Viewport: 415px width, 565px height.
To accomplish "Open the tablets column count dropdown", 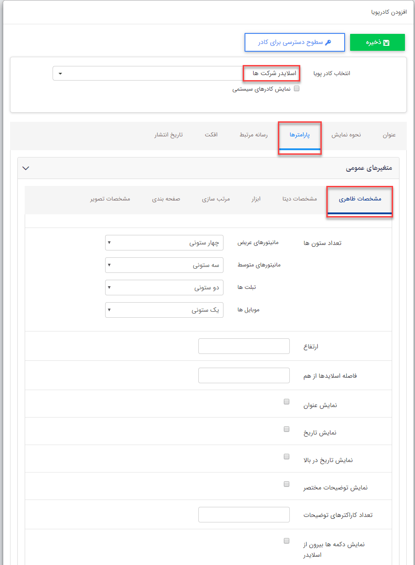I will pos(164,287).
